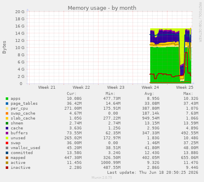Click the 'Week 25' axis label

coord(185,88)
